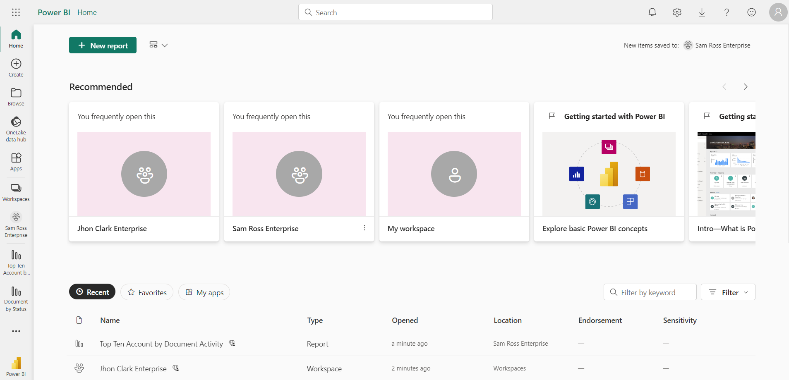Open the smiley feedback icon

(x=751, y=12)
